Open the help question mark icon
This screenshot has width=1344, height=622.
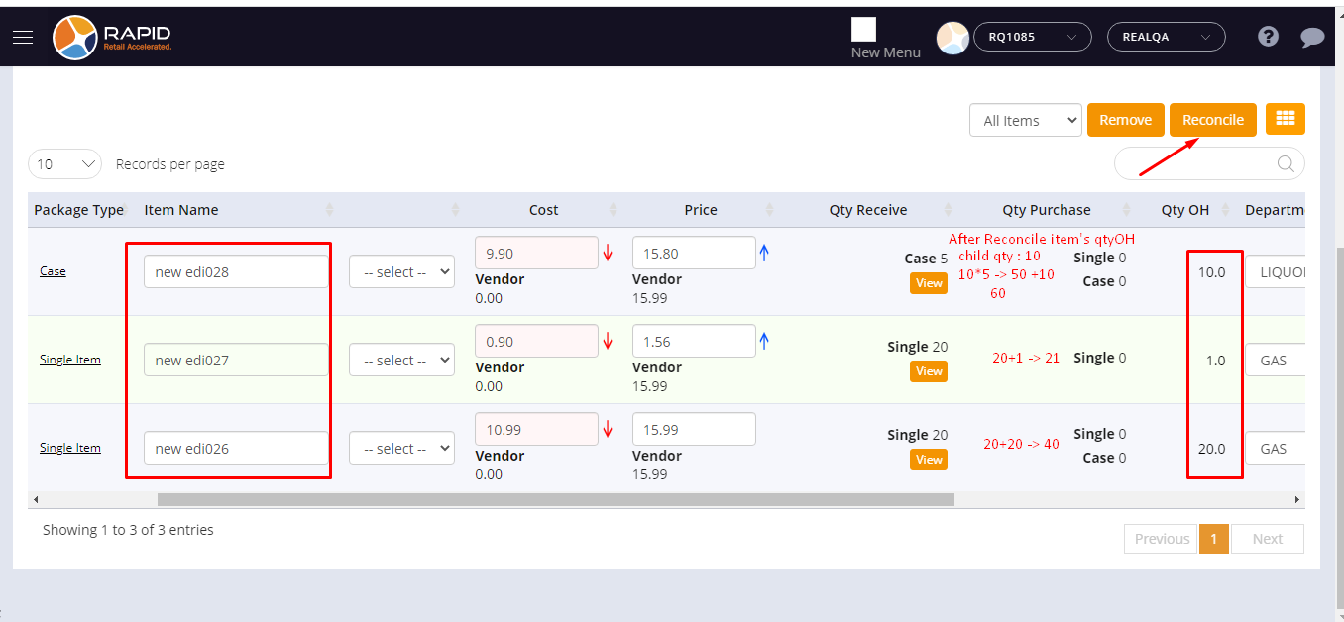click(1268, 37)
